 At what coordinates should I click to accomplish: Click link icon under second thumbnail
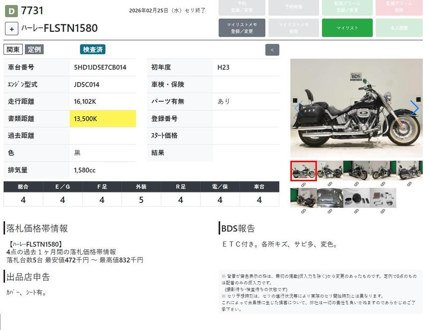coord(329,184)
